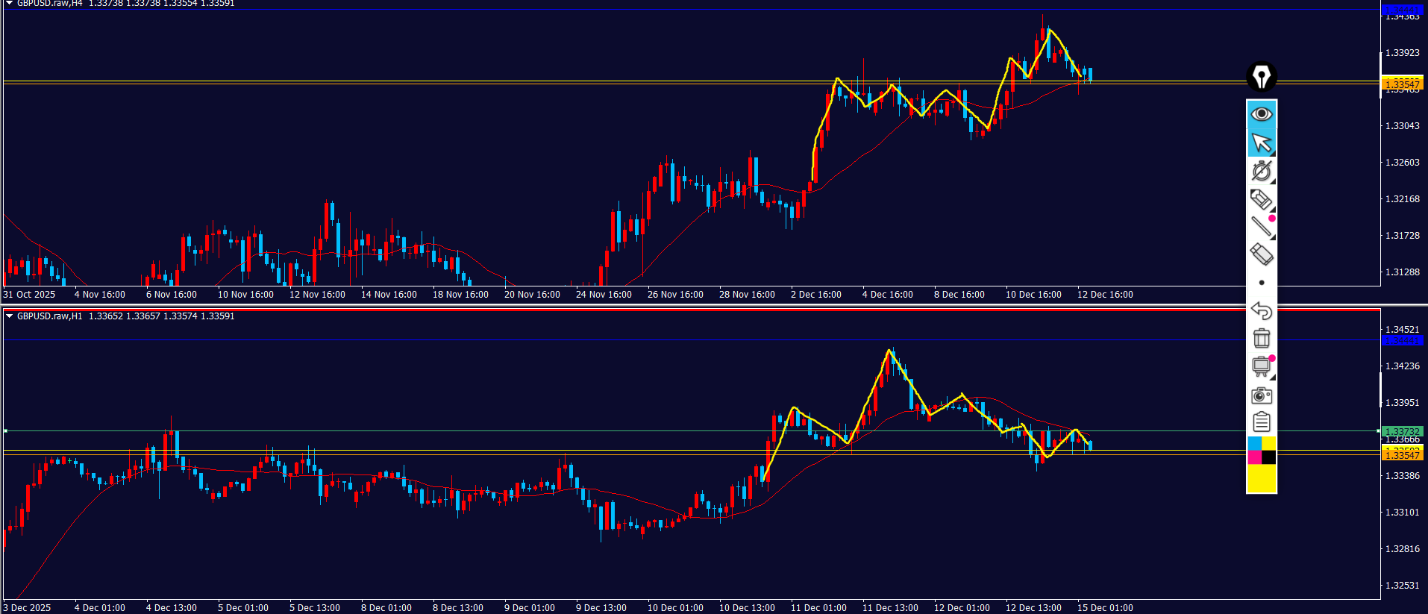Pick the cyan color swatch
1428x614 pixels.
click(1254, 444)
